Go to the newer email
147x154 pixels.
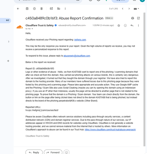point(123,9)
